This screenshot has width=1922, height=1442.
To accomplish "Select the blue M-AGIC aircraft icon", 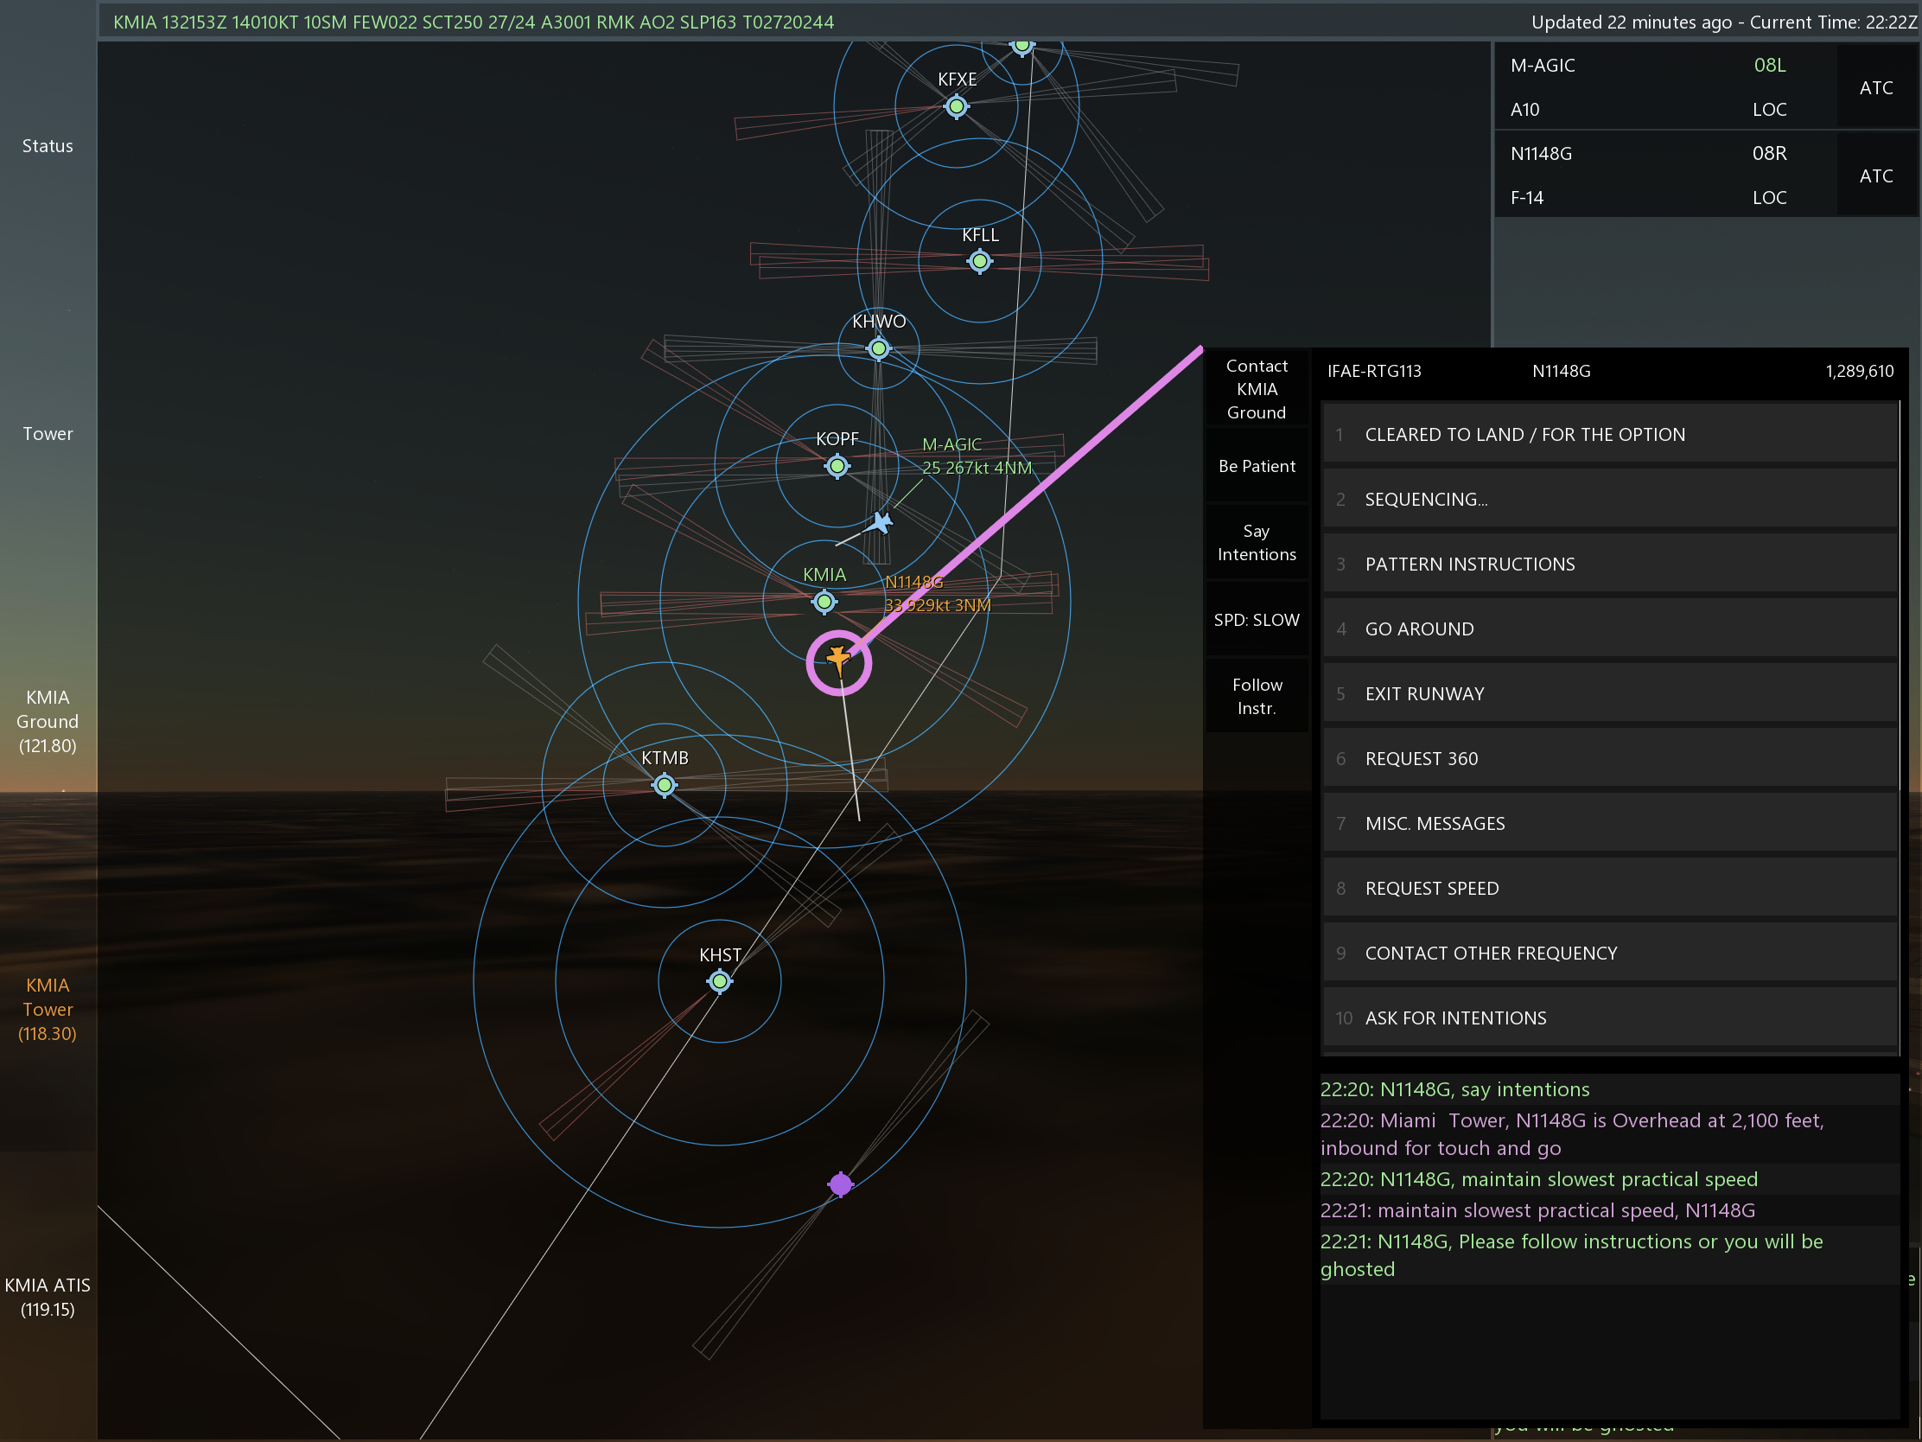I will pos(880,523).
